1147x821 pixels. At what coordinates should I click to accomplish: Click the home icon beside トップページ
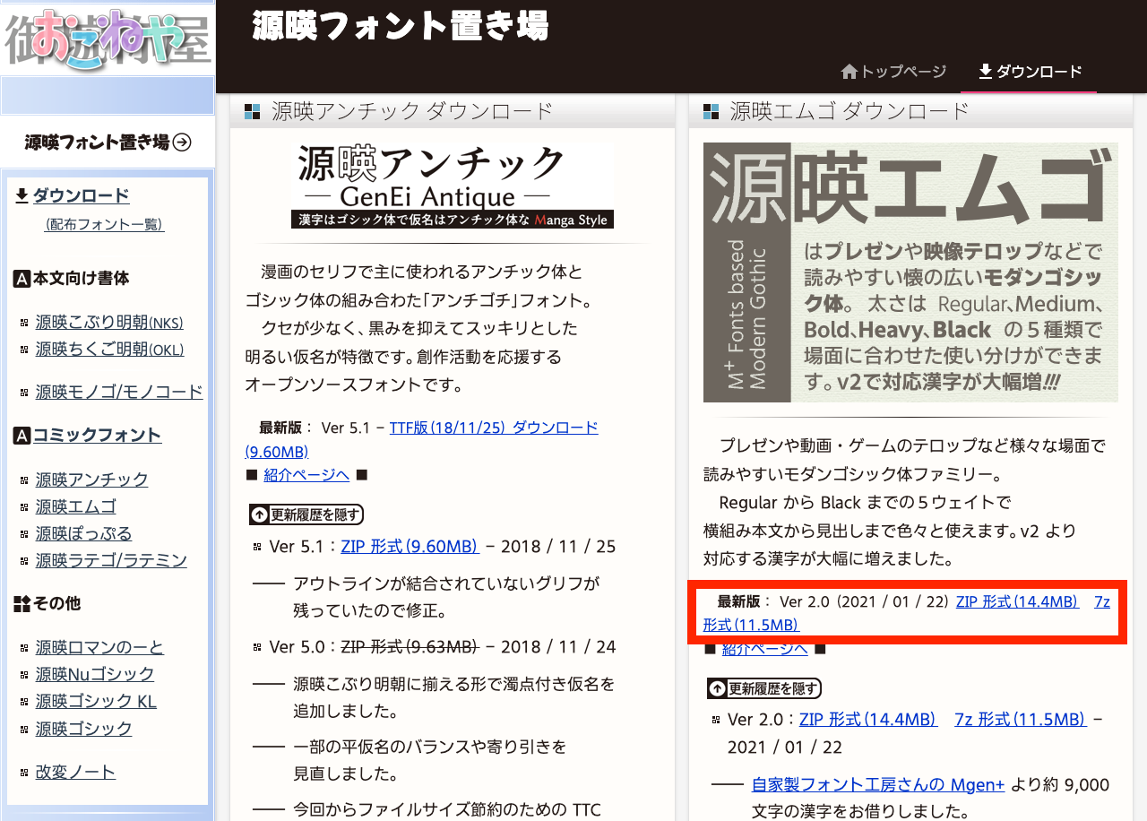849,72
